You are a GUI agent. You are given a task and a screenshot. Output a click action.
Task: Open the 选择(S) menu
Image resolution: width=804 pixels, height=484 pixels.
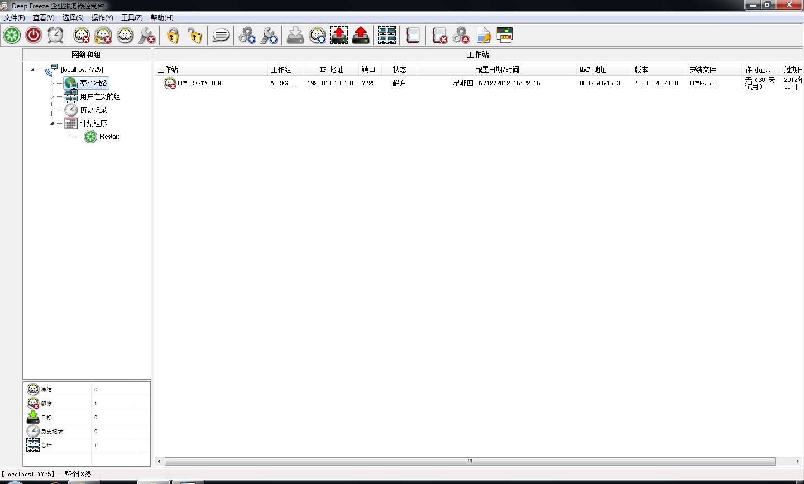pyautogui.click(x=73, y=18)
